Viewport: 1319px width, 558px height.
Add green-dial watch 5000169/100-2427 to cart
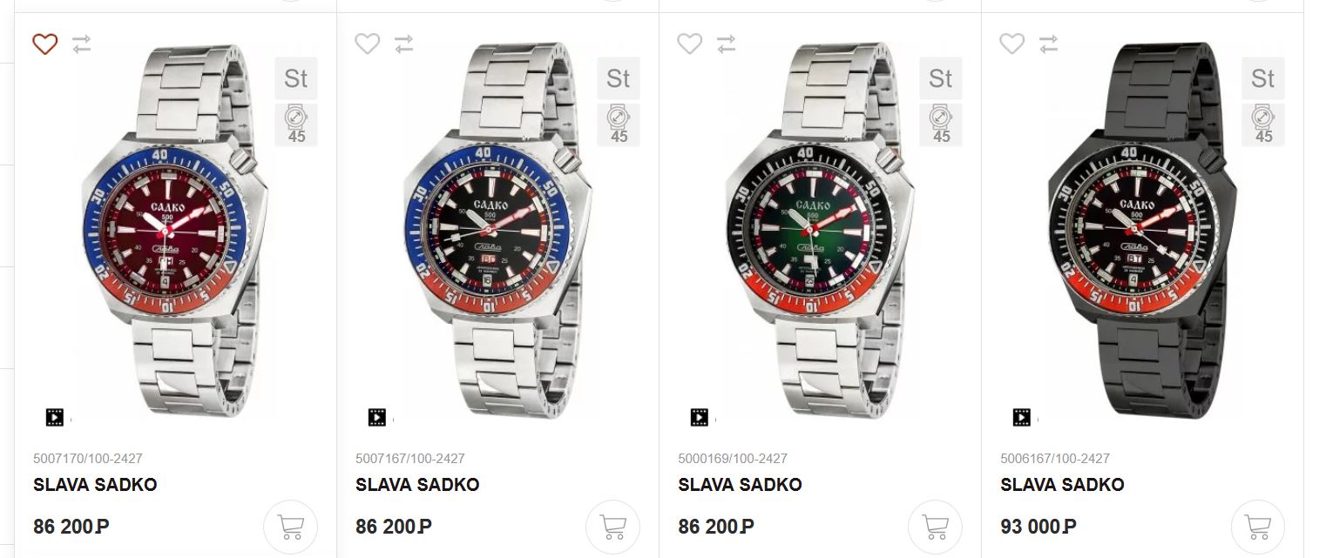coord(935,527)
